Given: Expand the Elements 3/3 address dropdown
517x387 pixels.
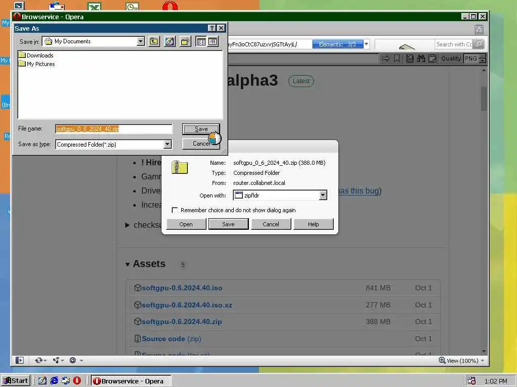Looking at the screenshot, I should tap(366, 44).
